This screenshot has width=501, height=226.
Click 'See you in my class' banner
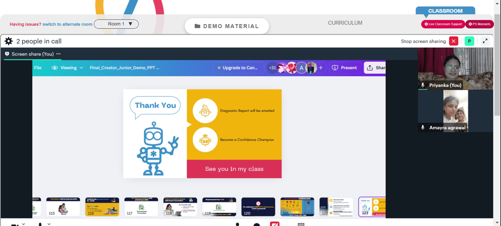234,169
